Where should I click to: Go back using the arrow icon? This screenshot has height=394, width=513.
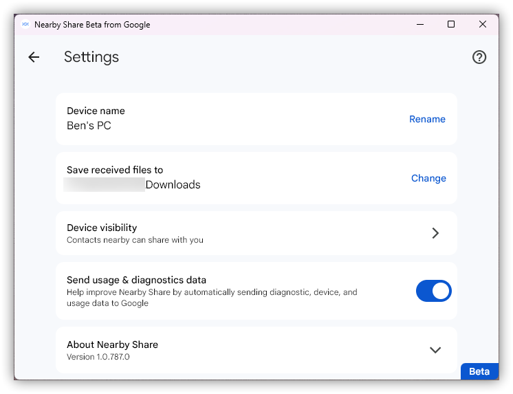pos(34,57)
